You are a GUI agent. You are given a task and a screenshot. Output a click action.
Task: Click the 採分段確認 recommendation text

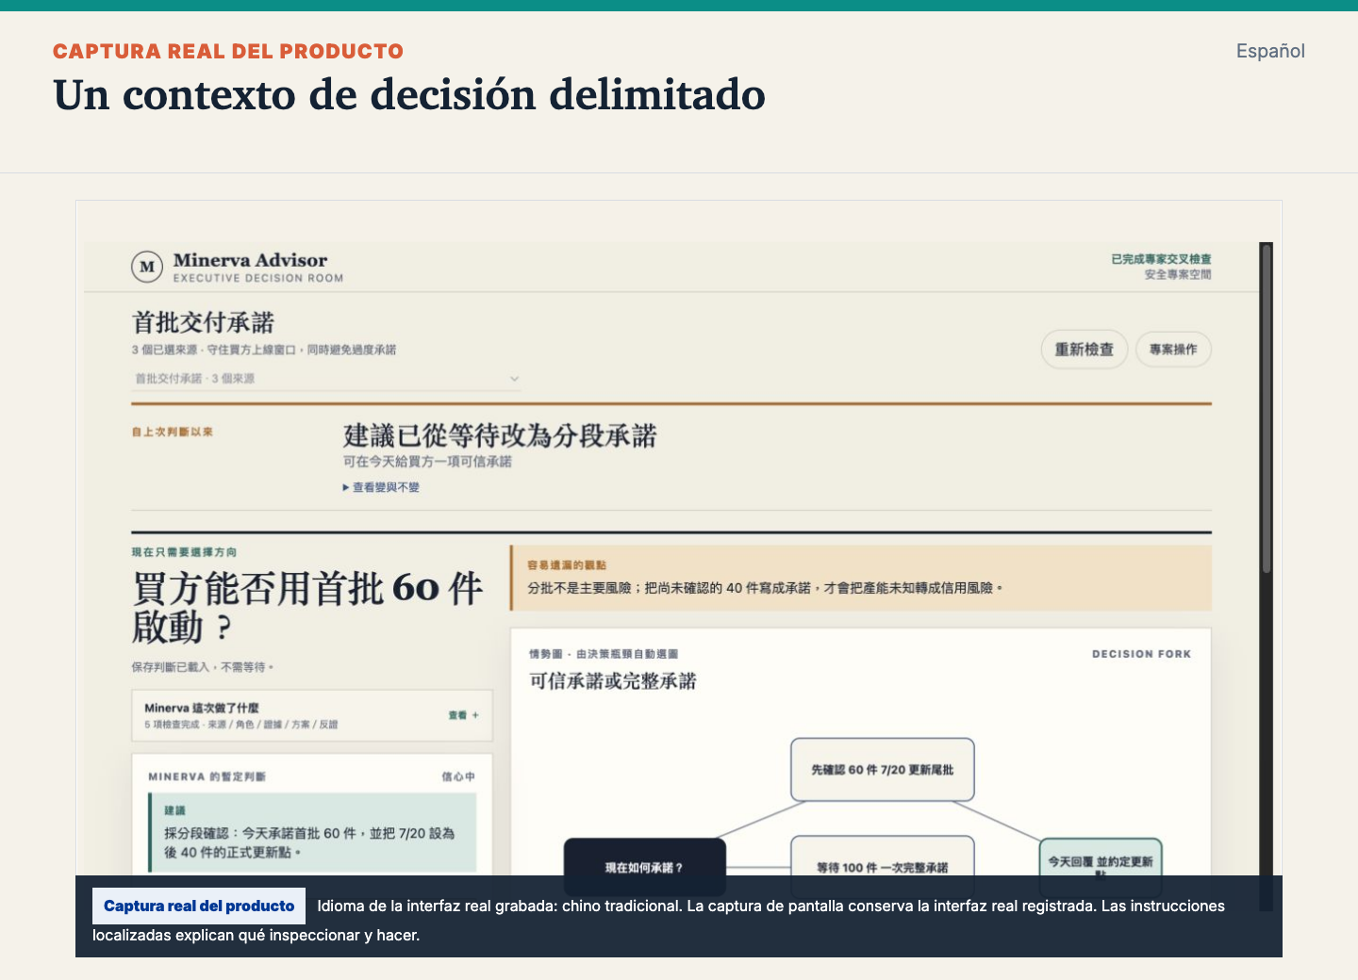[310, 842]
